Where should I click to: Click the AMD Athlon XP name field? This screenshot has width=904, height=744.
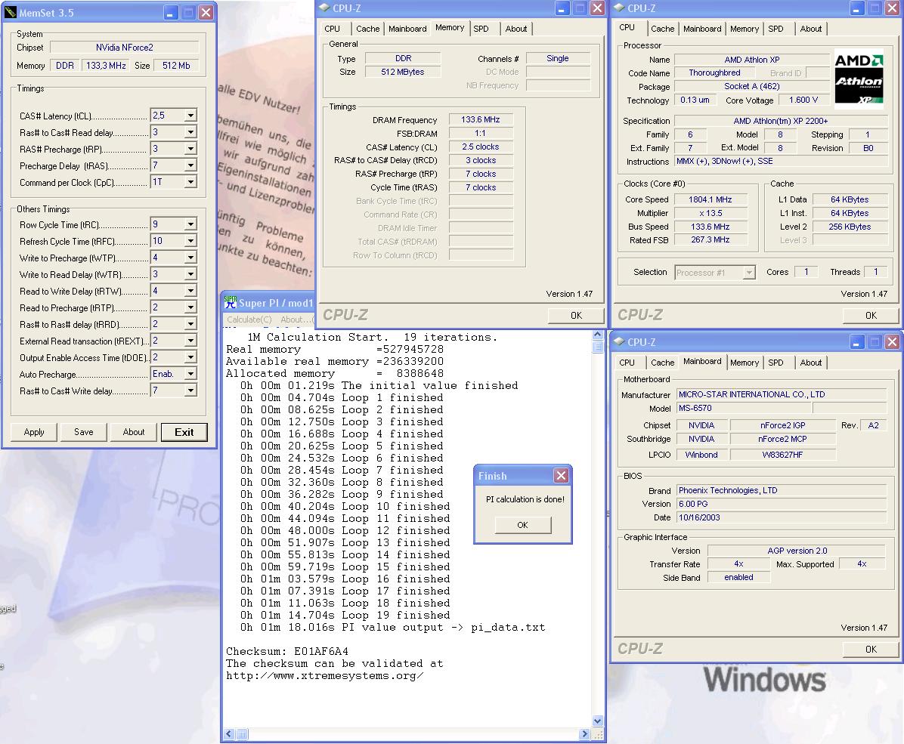pyautogui.click(x=752, y=60)
